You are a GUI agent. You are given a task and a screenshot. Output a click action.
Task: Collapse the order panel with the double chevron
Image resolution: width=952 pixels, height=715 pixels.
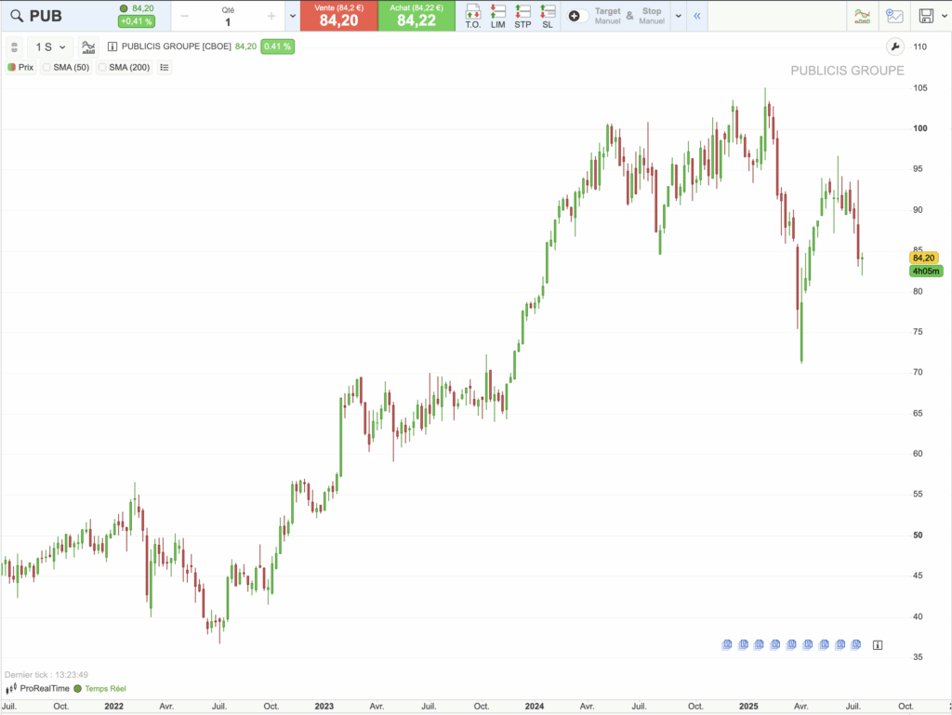(697, 15)
